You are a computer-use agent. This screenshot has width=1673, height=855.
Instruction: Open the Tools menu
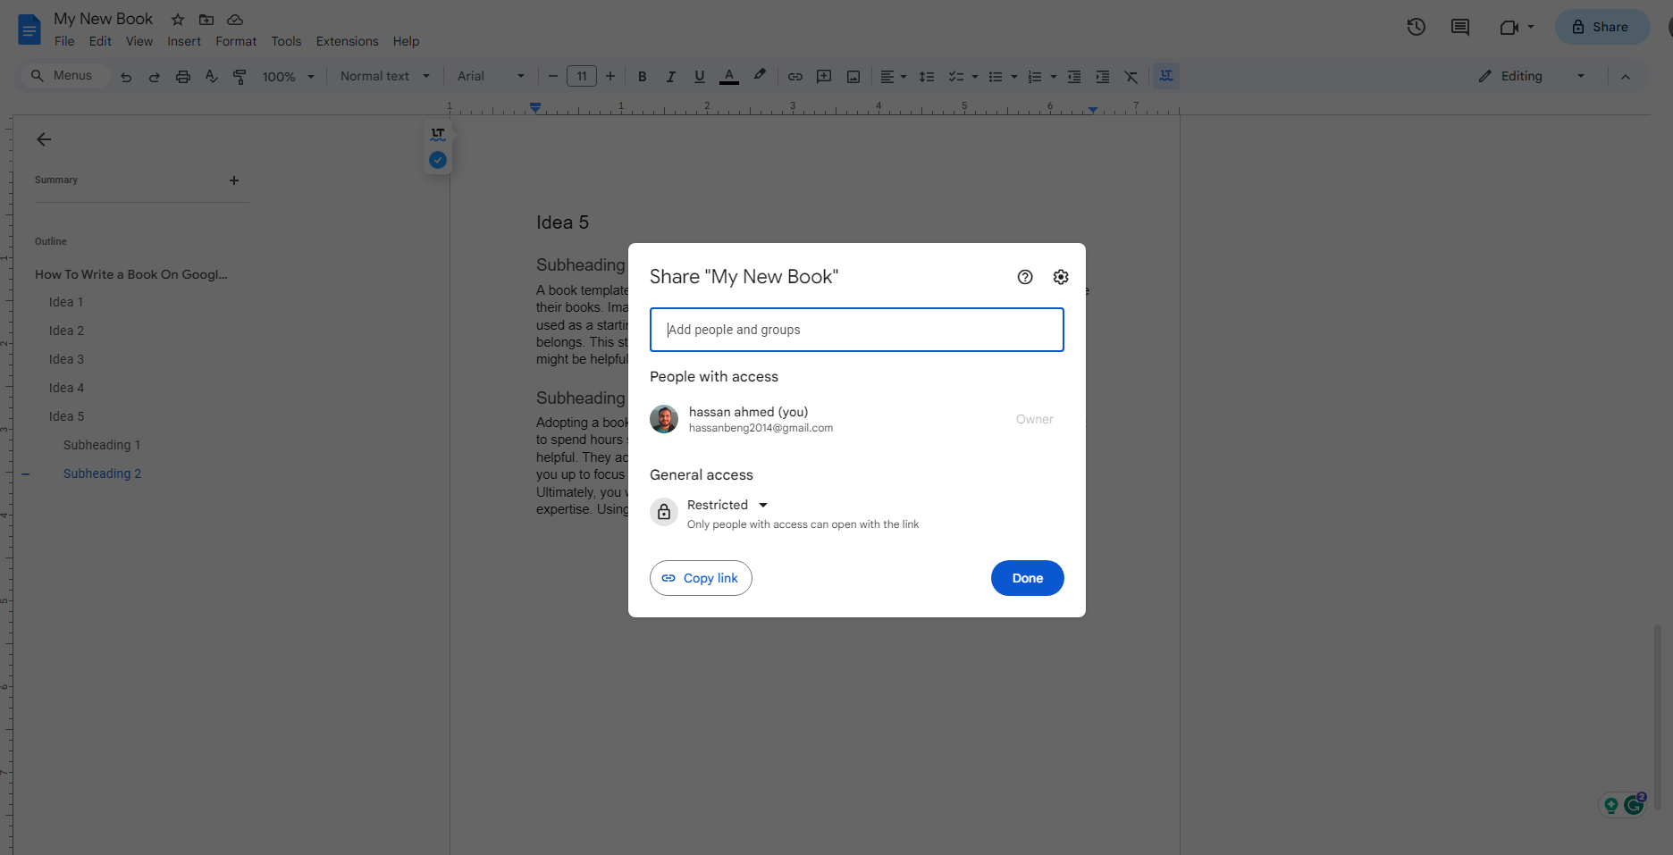coord(286,41)
